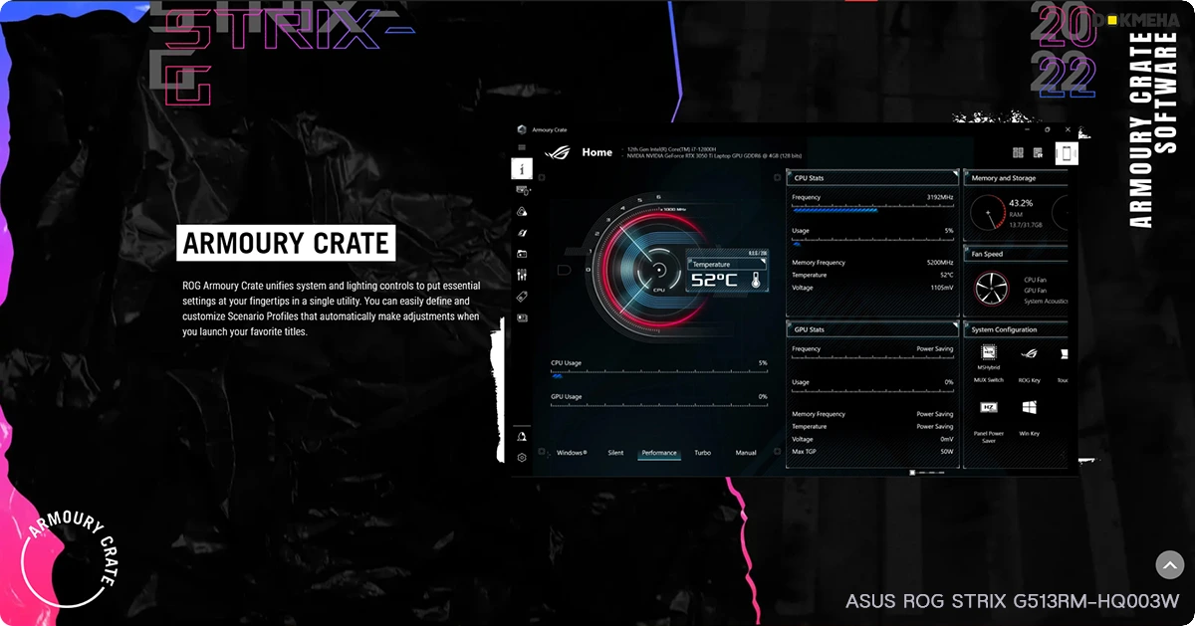1195x626 pixels.
Task: Open the GameVisual icon in the sidebar
Action: pyautogui.click(x=522, y=233)
